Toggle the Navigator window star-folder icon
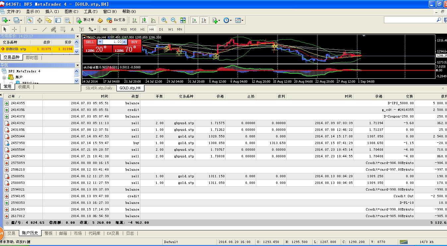This screenshot has height=246, width=447. click(49, 20)
